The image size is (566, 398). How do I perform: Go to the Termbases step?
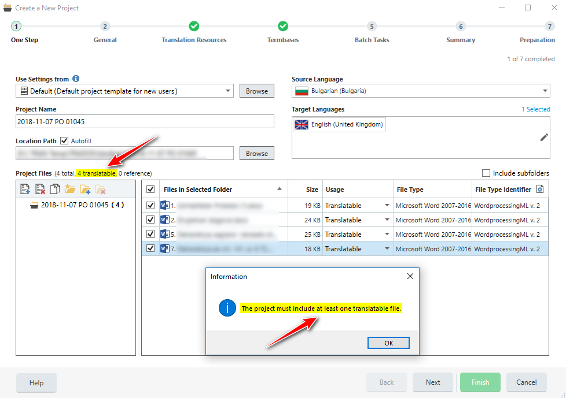coord(283,27)
